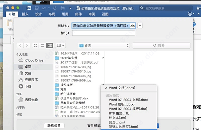Screen dimensions: 201x130
Task: Switch to the 引用 ribbon tab
Action: pos(65,14)
